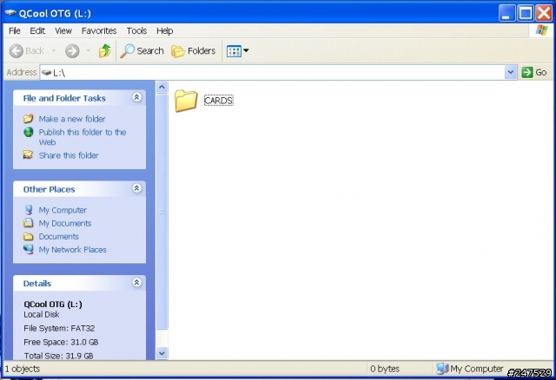Open the Documents link in Other Places
The image size is (556, 380).
[x=58, y=236]
